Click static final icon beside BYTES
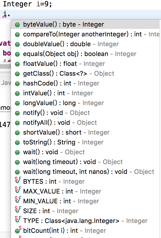 coord(18,180)
